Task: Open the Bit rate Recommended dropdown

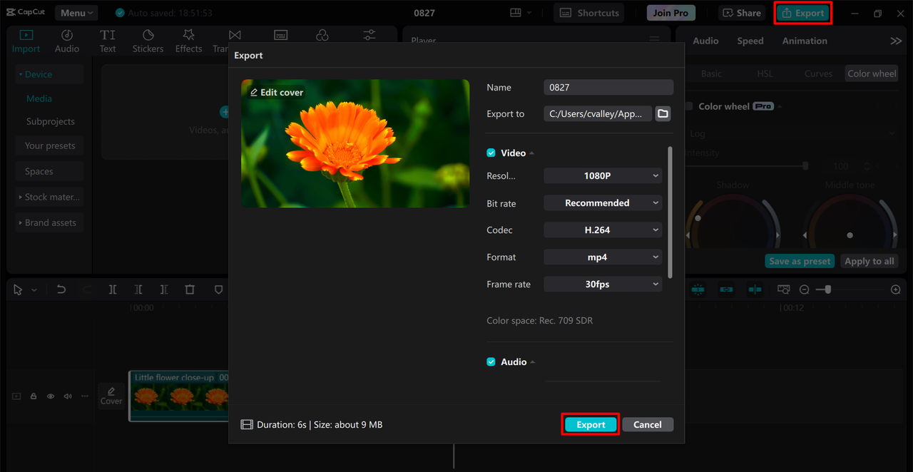Action: pos(603,203)
